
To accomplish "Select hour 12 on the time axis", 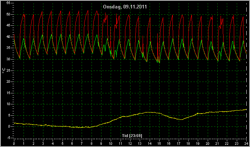I will (130, 143).
